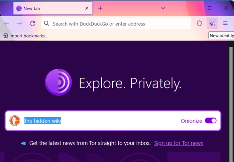Select the New Tab tab
Viewport: 234px width, 162px height.
point(53,8)
